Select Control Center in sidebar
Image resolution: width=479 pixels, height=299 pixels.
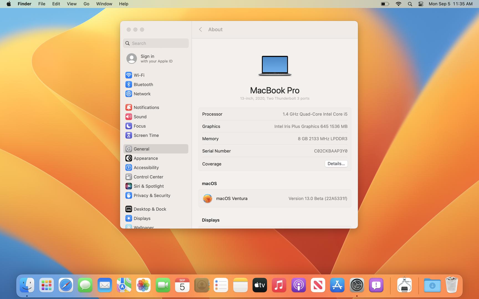[156, 177]
